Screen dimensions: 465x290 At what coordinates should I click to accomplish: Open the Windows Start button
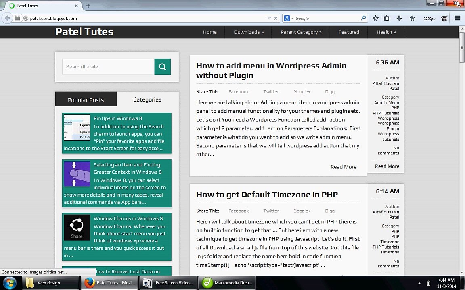click(10, 283)
